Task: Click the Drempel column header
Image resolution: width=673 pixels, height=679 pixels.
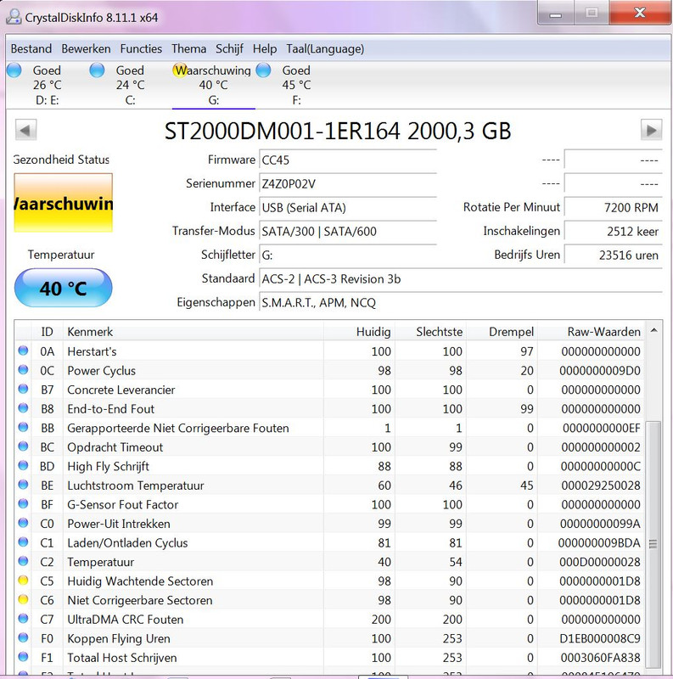Action: (502, 332)
